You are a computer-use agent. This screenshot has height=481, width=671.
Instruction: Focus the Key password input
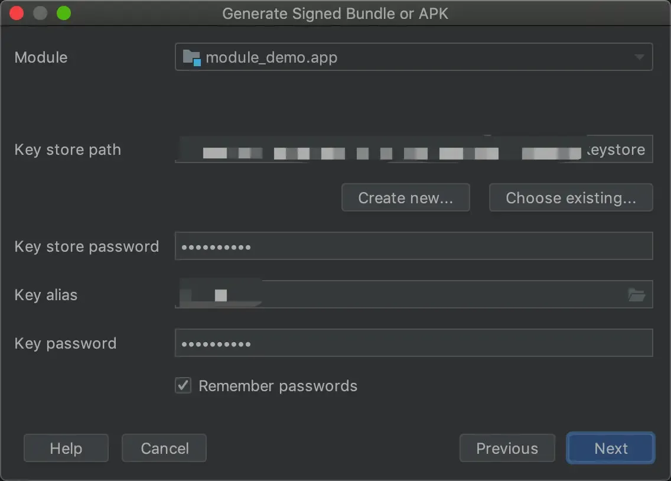[413, 343]
